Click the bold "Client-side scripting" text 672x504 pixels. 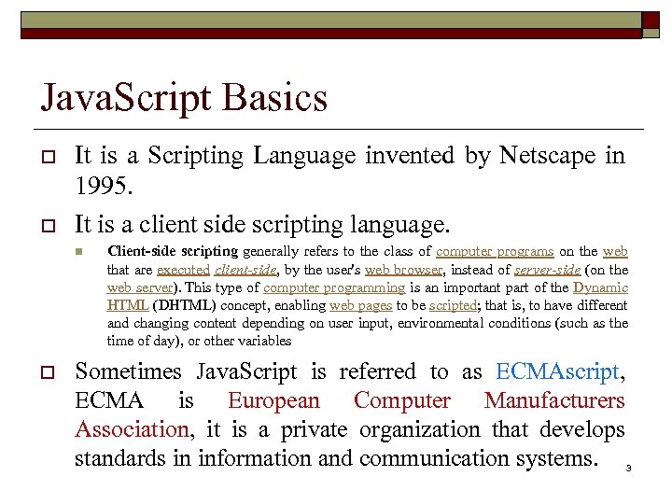click(173, 252)
